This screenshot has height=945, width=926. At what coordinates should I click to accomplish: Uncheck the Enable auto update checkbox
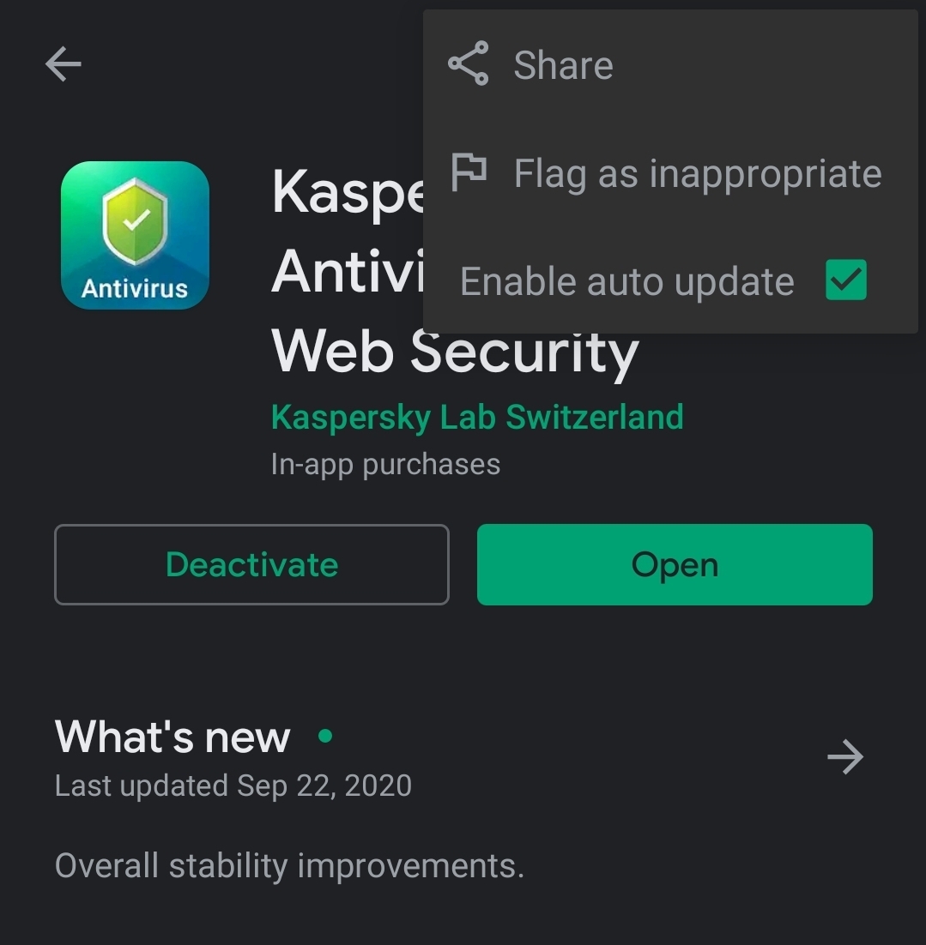coord(846,280)
